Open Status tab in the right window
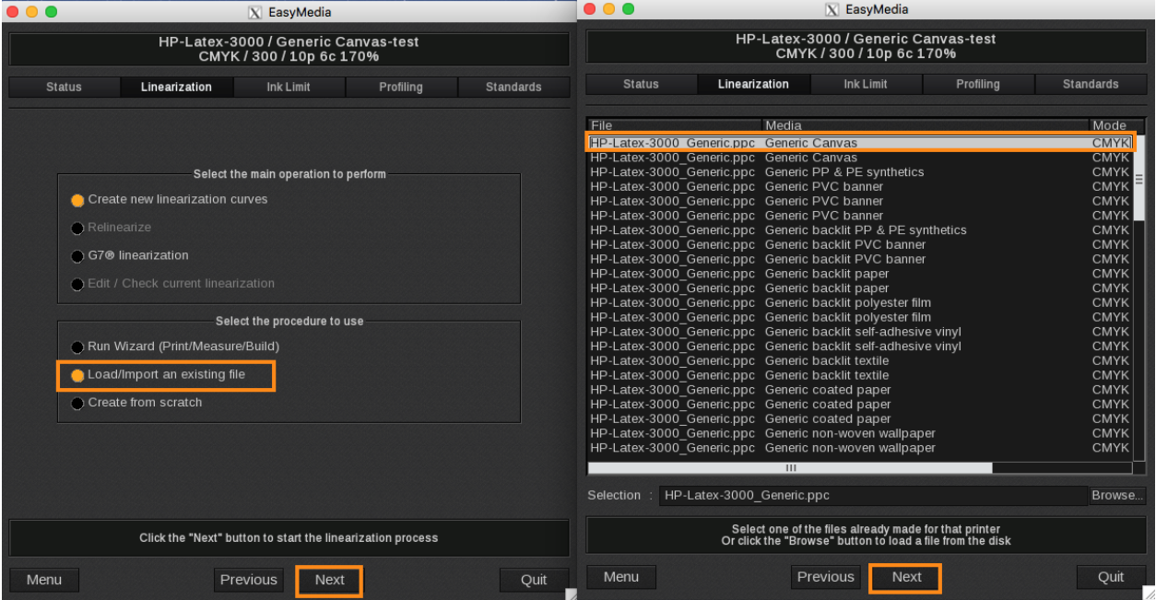The image size is (1156, 600). (641, 84)
